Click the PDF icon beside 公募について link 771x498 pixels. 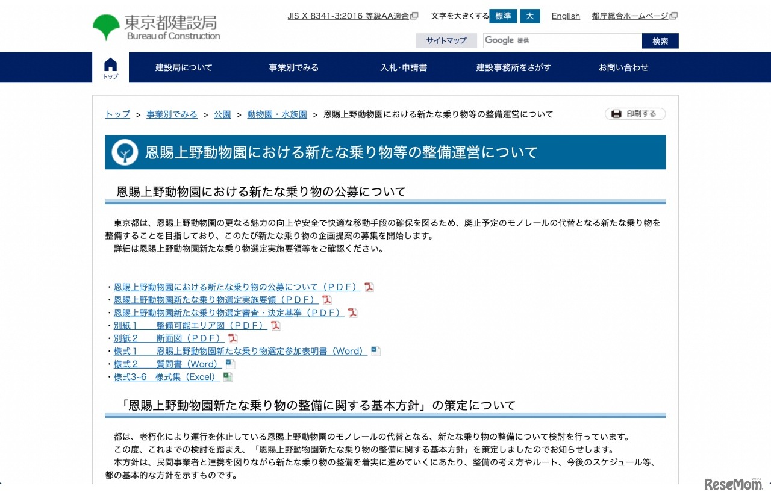(368, 287)
